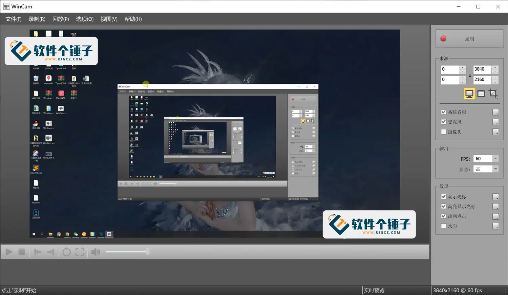This screenshot has width=508, height=295.
Task: Select the window capture mode icon
Action: [481, 93]
